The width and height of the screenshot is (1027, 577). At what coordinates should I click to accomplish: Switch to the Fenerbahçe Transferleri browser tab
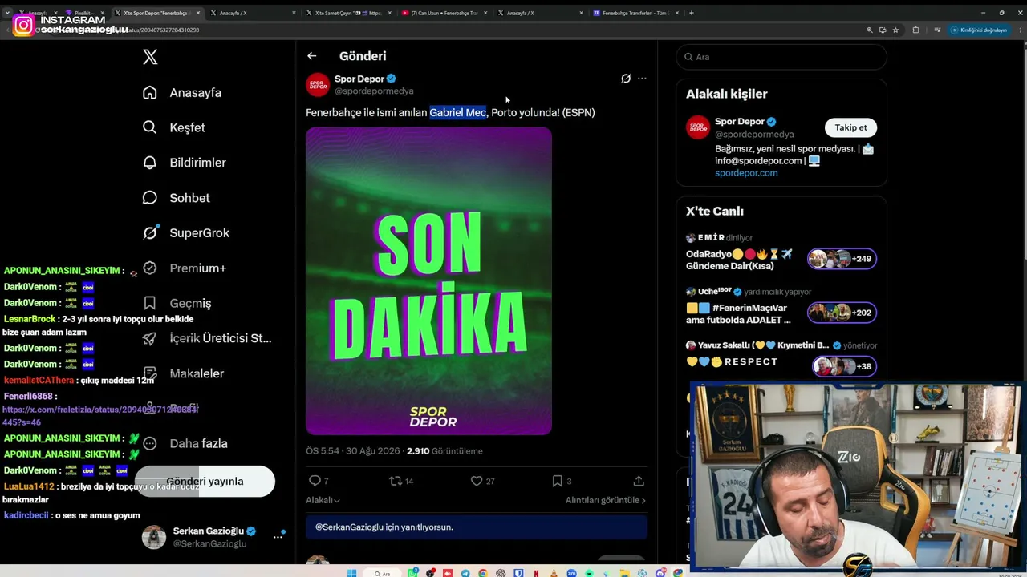pos(637,13)
